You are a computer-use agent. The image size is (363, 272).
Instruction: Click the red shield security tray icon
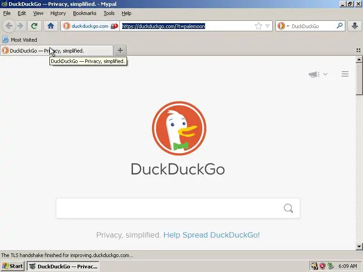(322, 266)
